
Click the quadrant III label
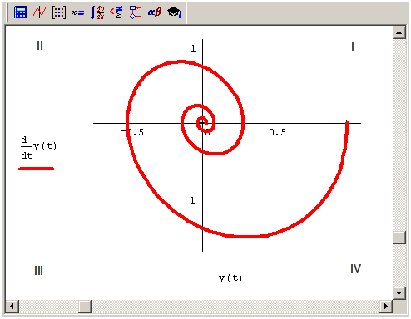pos(38,270)
